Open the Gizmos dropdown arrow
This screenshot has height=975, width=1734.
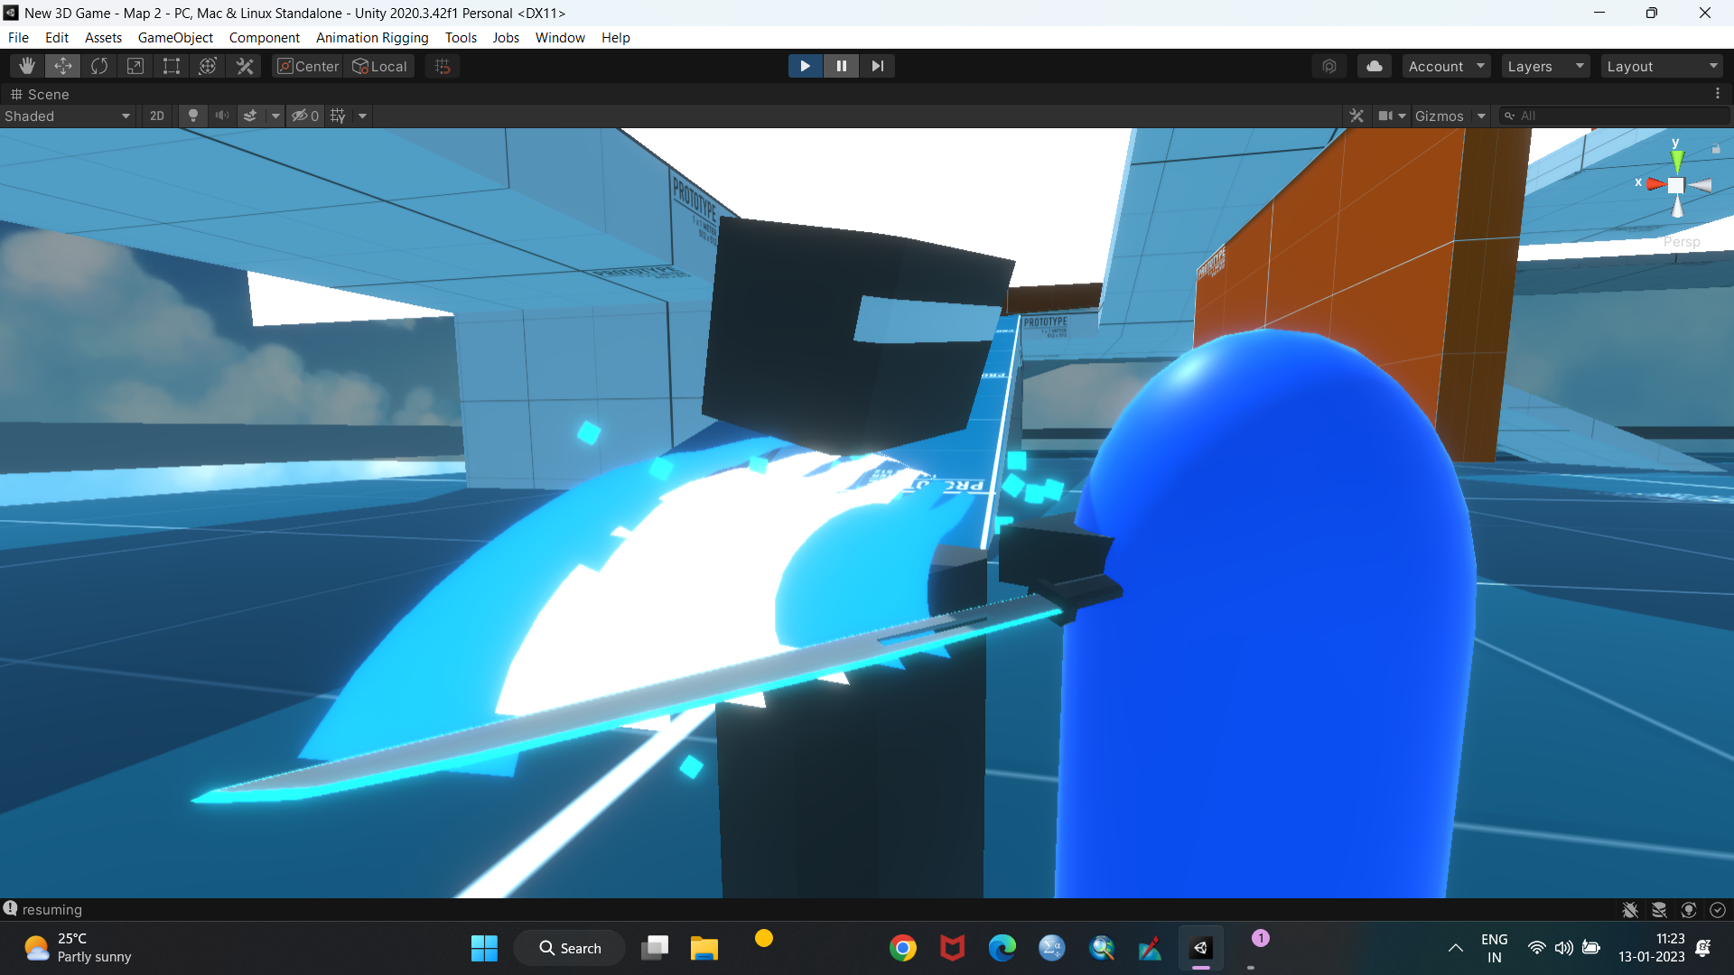1481,116
